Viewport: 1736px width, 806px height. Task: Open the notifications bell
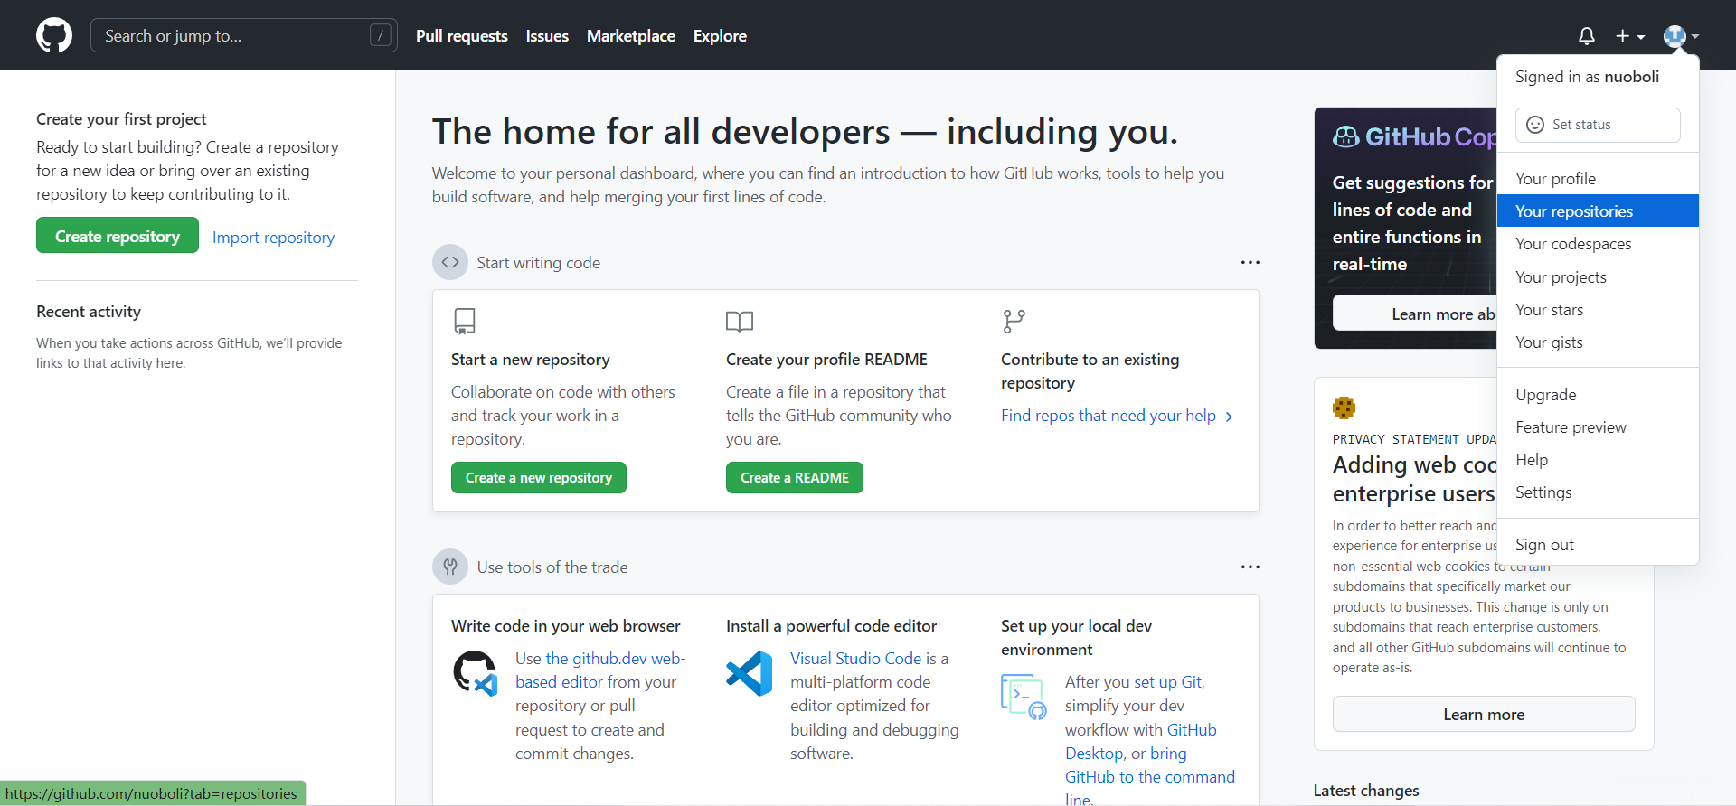tap(1586, 36)
